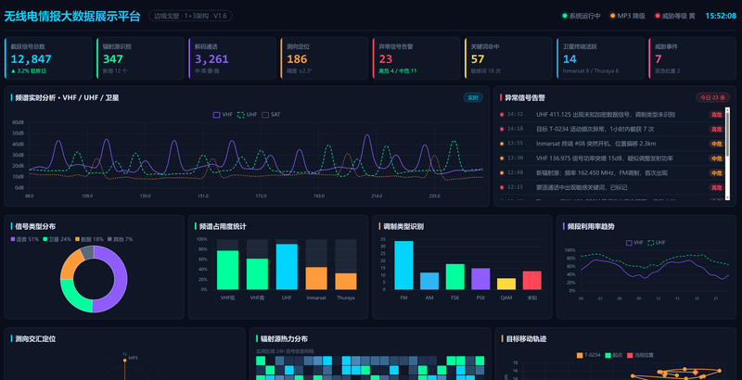Select the 14:32 UHF 411.125 alert entry
742x380 pixels.
pos(611,114)
